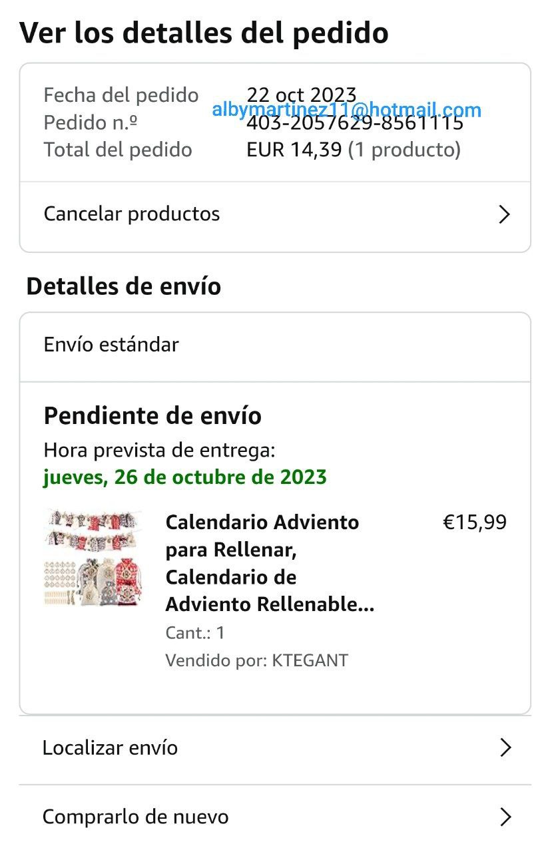Select the Envío estándar shipping row
This screenshot has height=852, width=550.
pyautogui.click(x=111, y=345)
